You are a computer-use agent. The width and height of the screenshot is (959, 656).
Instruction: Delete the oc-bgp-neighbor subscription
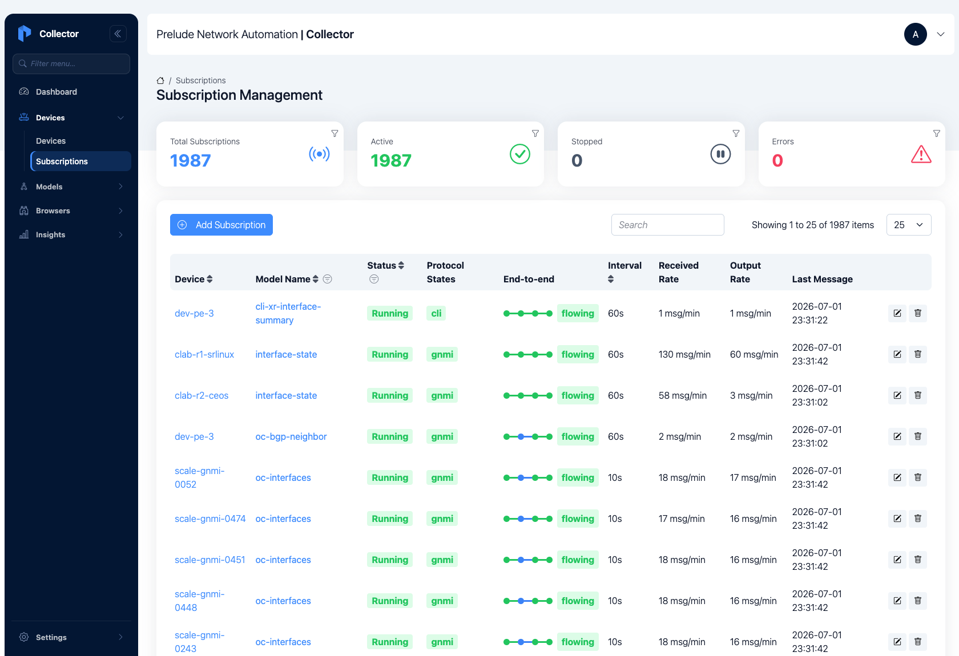(x=918, y=436)
